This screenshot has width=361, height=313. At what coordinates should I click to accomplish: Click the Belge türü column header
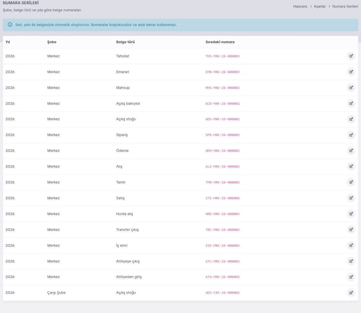[125, 42]
